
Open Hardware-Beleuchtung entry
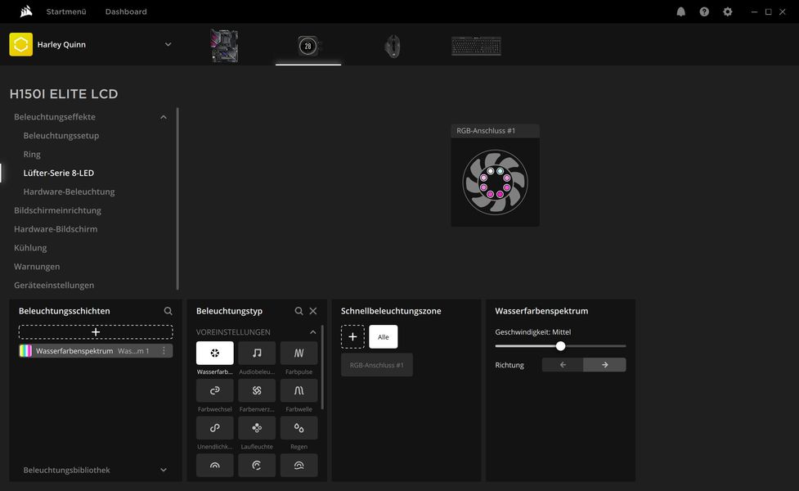pos(69,191)
